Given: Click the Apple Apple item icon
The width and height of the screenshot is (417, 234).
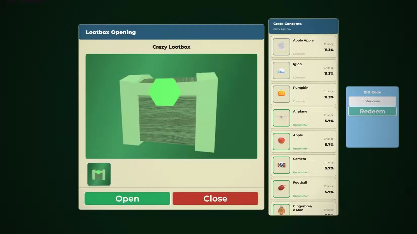Looking at the screenshot, I should 281,47.
